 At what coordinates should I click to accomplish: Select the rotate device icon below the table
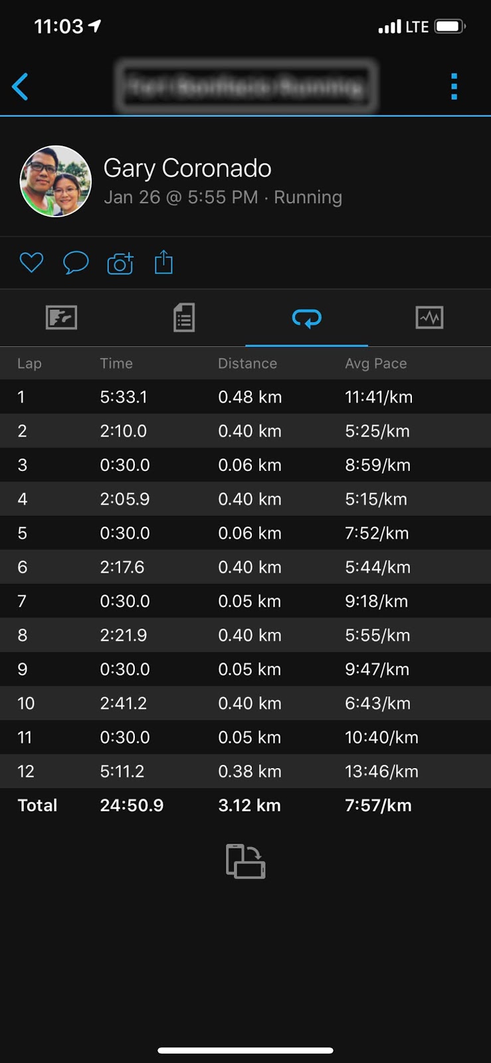coord(245,862)
